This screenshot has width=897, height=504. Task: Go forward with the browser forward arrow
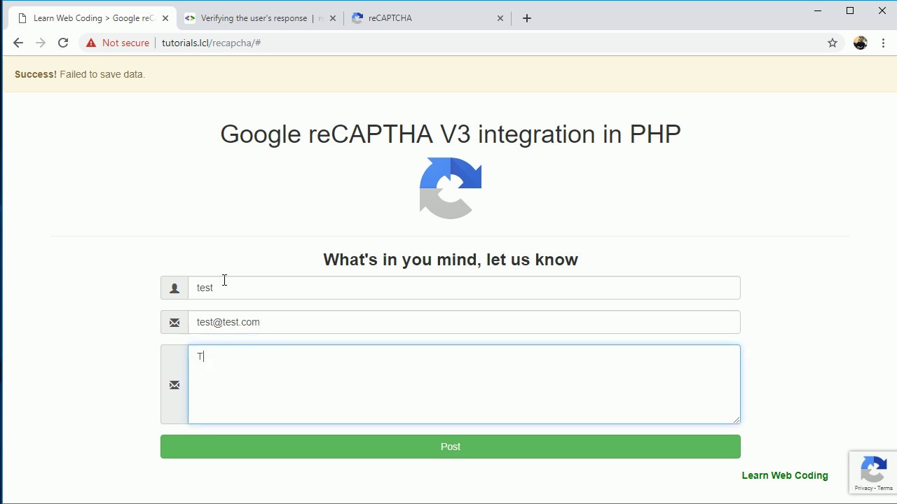point(41,43)
